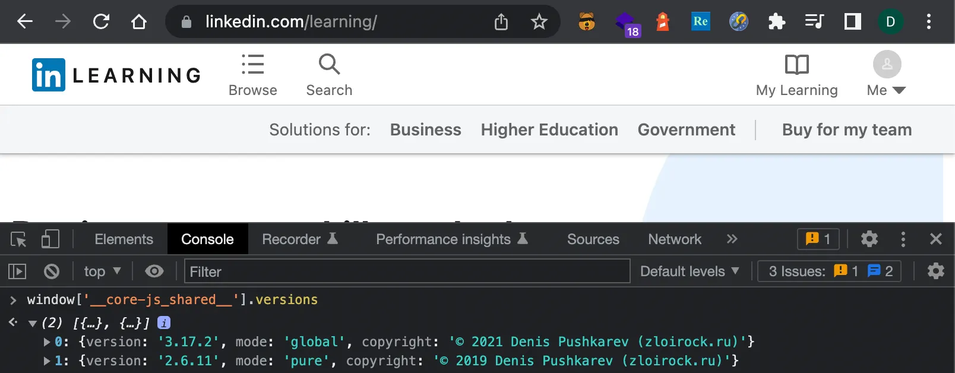
Task: Switch to the Sources tab
Action: (x=593, y=239)
